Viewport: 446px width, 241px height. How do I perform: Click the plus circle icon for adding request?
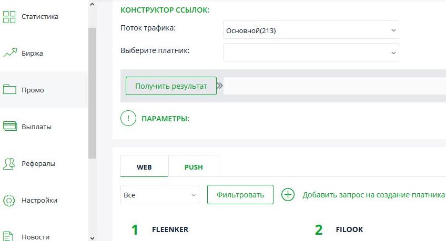[x=288, y=195]
